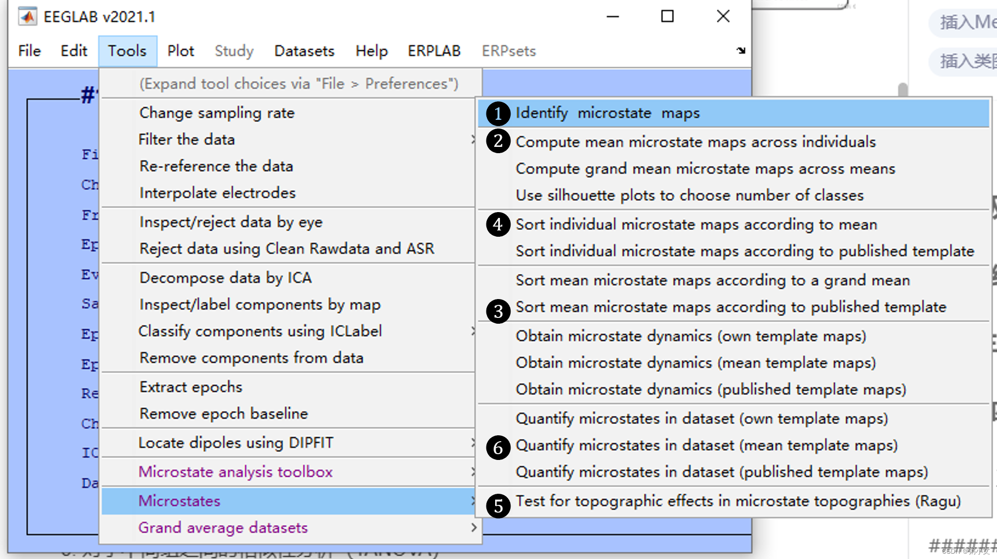This screenshot has width=997, height=559.
Task: Choose Sort mean maps according to a grand mean
Action: [733, 280]
